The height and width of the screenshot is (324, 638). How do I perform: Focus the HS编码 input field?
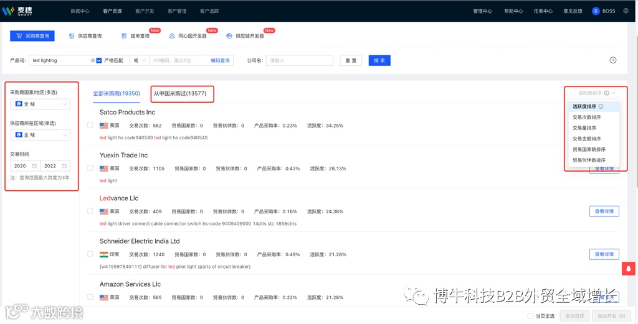180,60
